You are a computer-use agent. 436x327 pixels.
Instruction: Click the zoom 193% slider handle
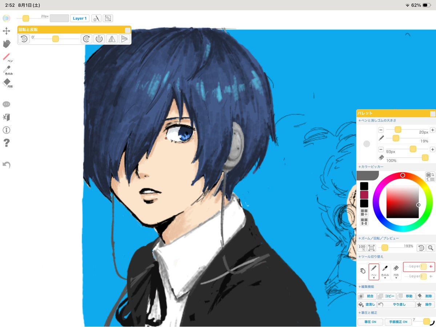point(385,247)
